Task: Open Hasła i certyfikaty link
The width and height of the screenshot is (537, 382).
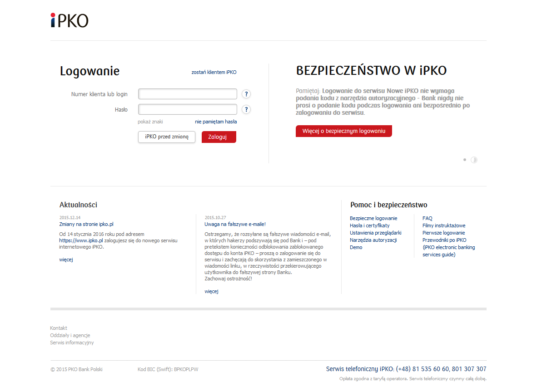Action: (370, 225)
